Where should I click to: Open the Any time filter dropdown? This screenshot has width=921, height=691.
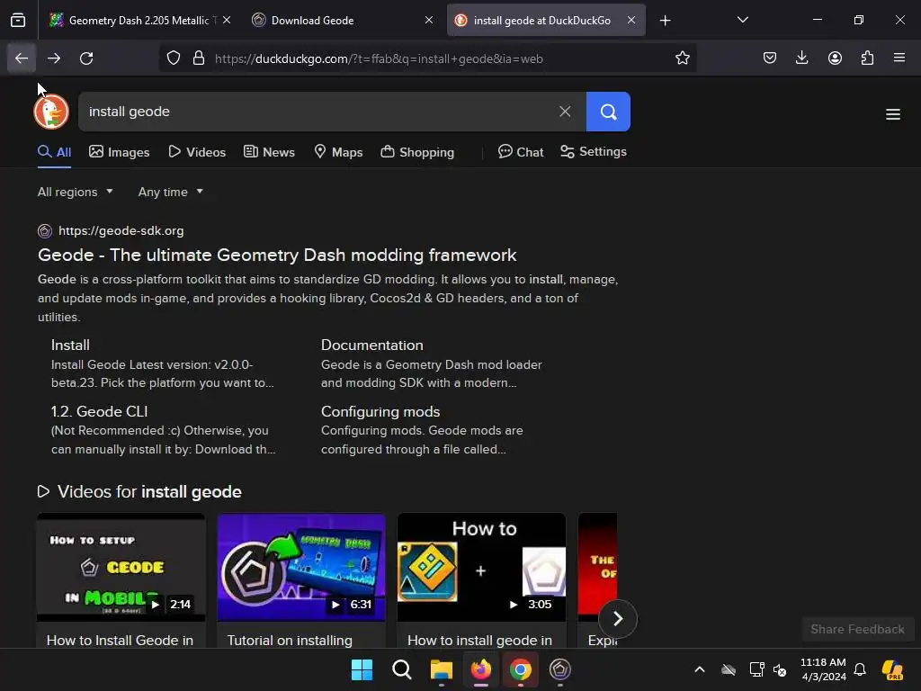point(170,193)
